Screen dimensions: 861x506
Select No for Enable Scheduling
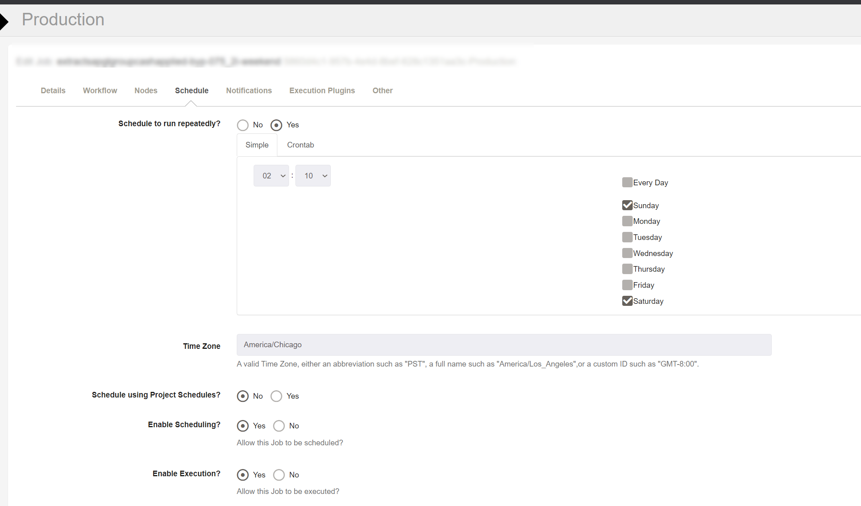pos(279,426)
